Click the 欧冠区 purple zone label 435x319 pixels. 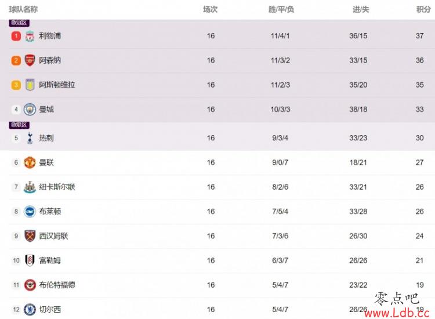pyautogui.click(x=19, y=23)
